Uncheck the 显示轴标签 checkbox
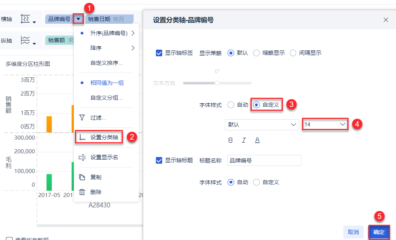Image resolution: width=396 pixels, height=240 pixels. [159, 53]
